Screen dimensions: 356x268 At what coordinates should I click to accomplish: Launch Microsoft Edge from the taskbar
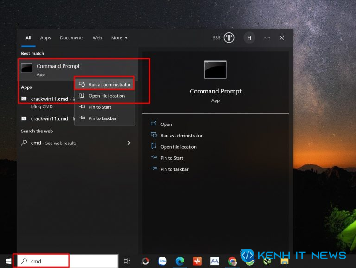180,261
